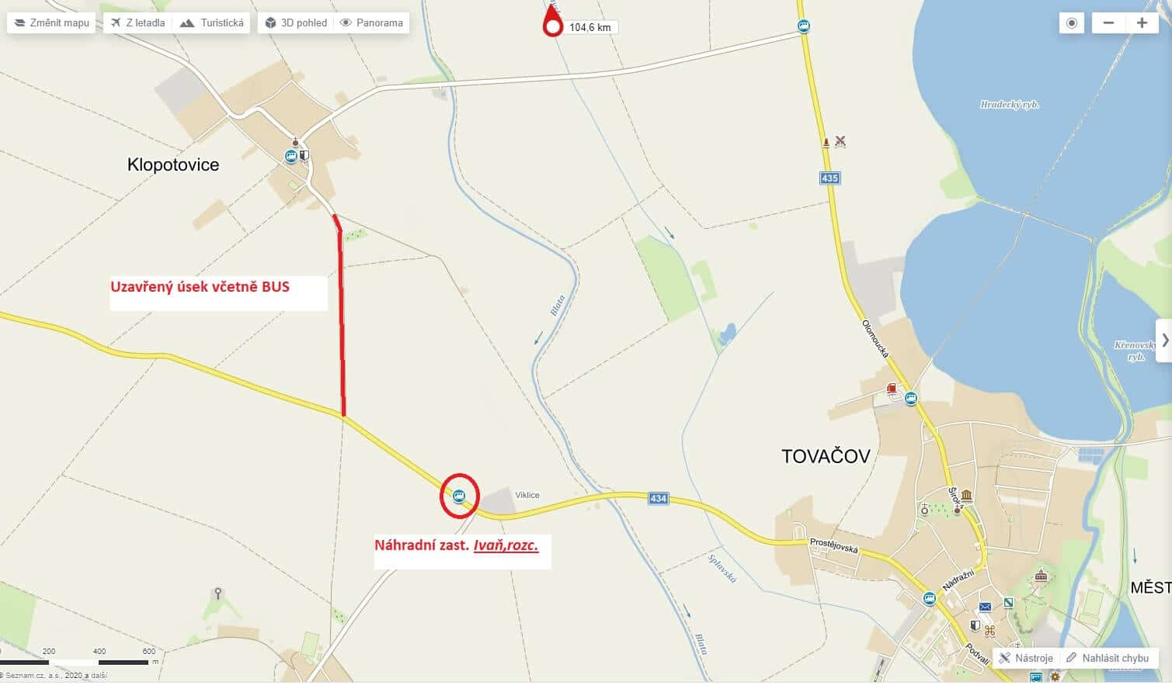
Task: Select the 435 road number badge
Action: click(x=829, y=178)
